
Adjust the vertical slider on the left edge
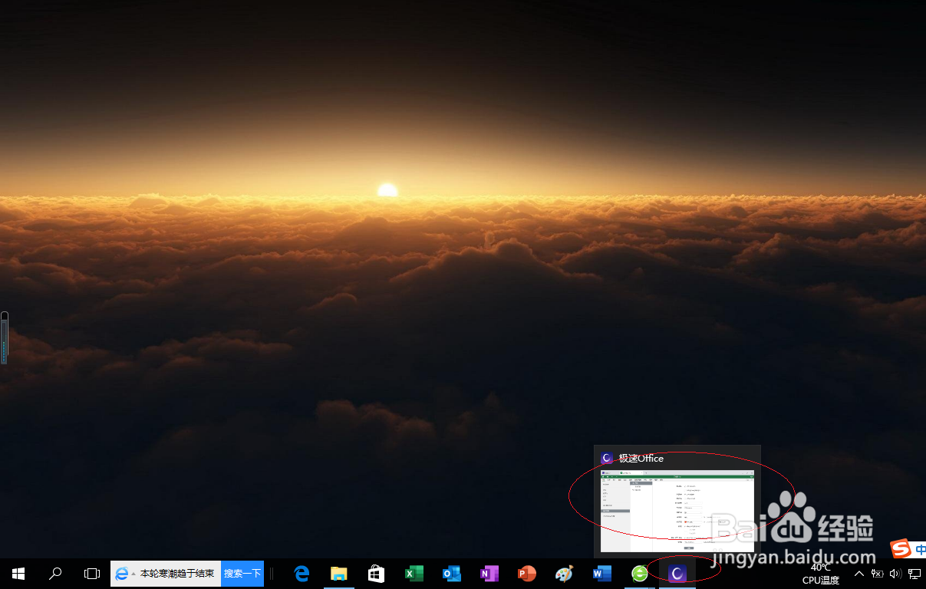(x=4, y=337)
